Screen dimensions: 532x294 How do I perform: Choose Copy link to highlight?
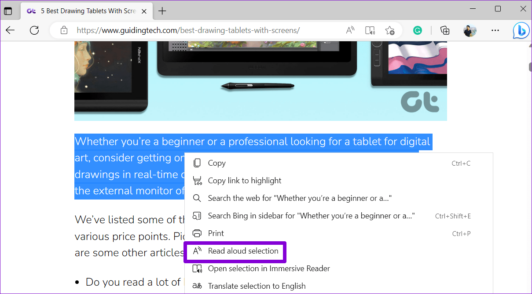pos(244,180)
